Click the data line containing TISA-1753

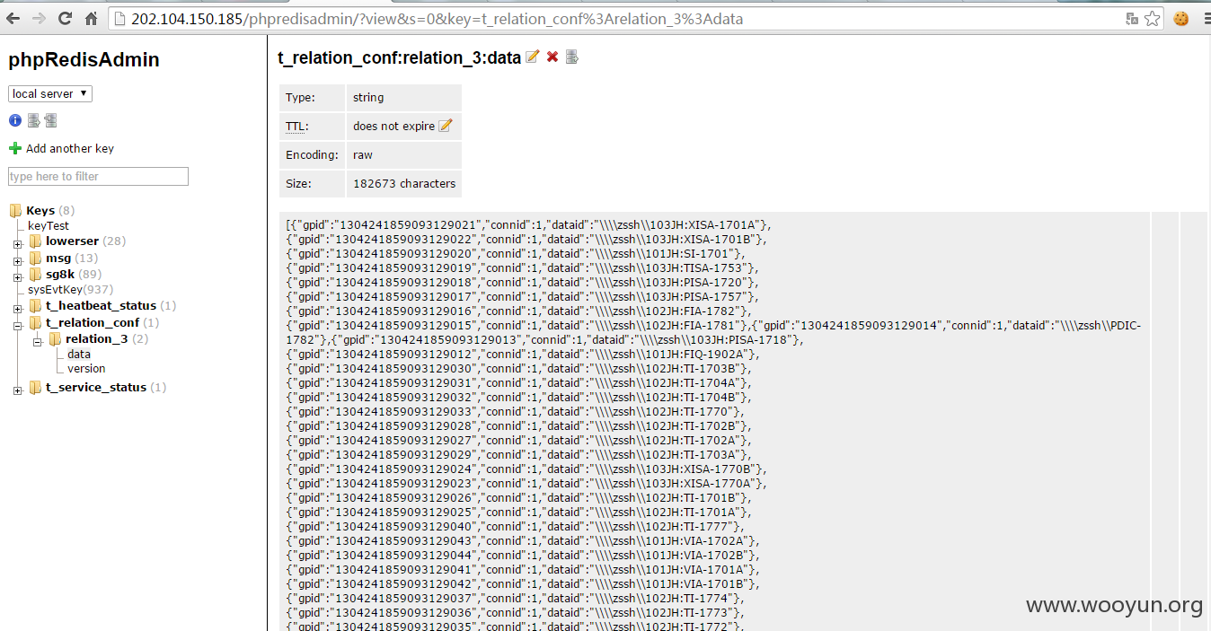pos(523,267)
